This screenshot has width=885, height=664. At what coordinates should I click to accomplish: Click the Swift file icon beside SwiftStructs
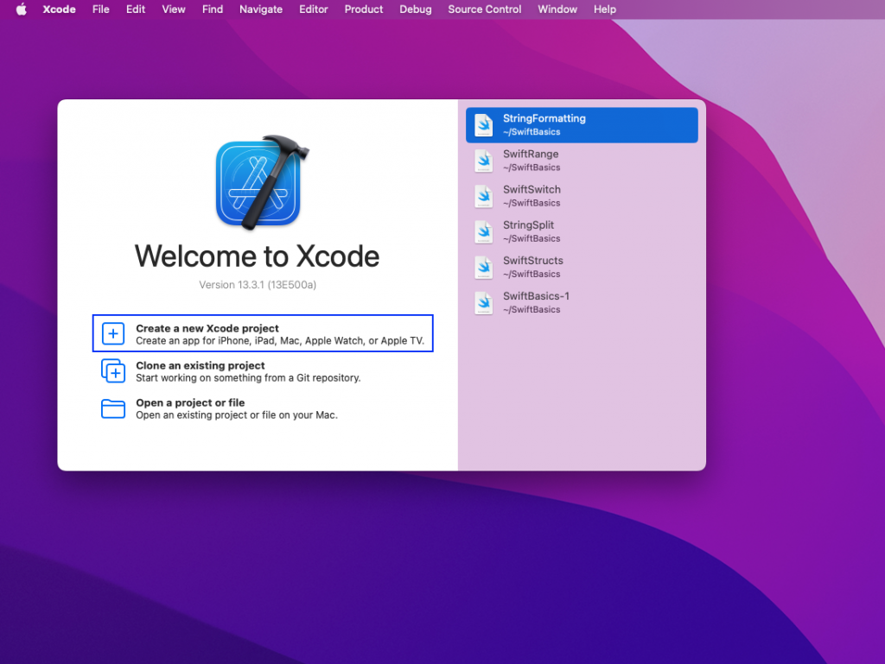point(484,267)
